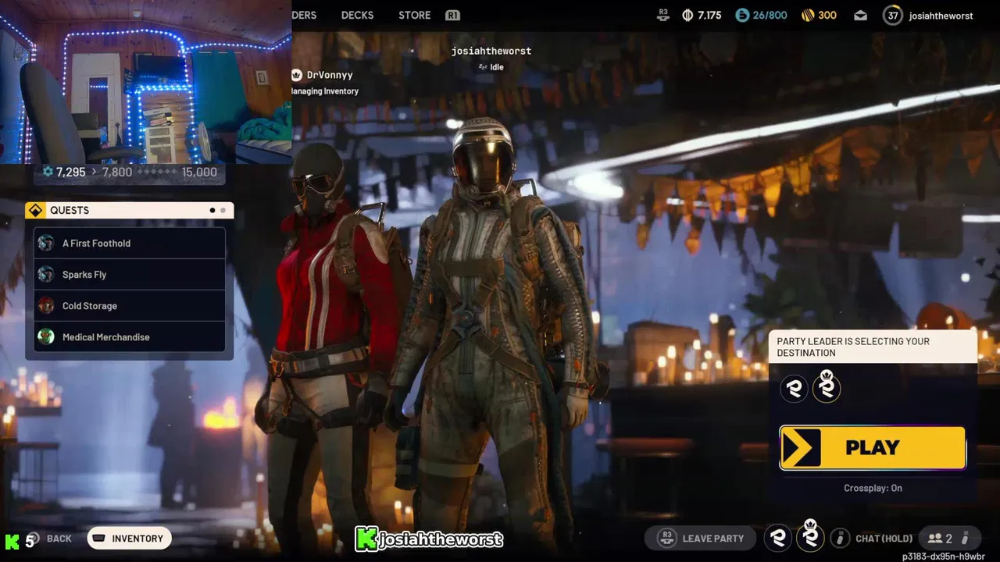Image resolution: width=1000 pixels, height=562 pixels.
Task: Switch to second quests page dot
Action: point(223,210)
